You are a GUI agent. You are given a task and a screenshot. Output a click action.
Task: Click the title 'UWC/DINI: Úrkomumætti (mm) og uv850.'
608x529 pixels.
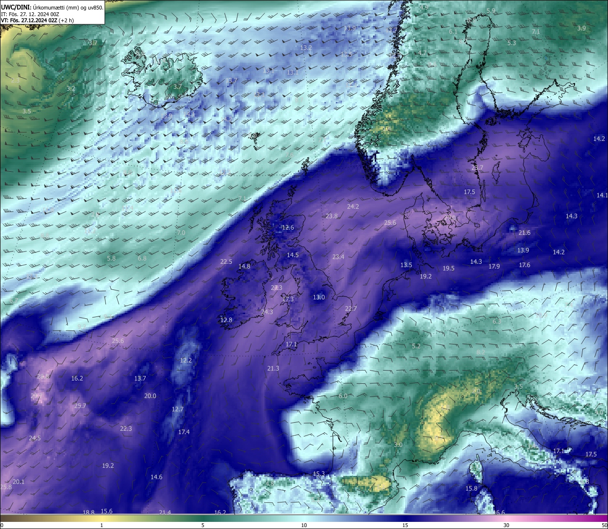(x=52, y=7)
